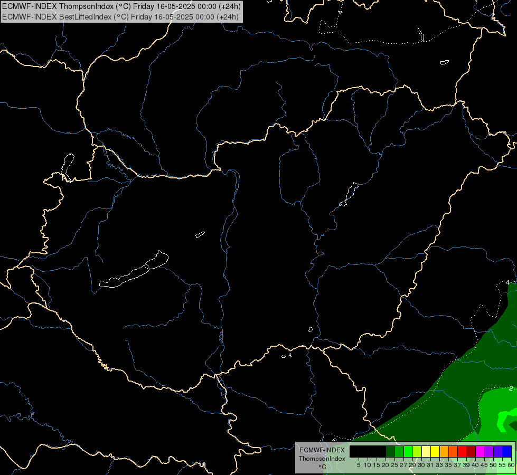Viewport: 517px width, 475px height.
Task: Click the legend tick label 45
Action: (484, 465)
